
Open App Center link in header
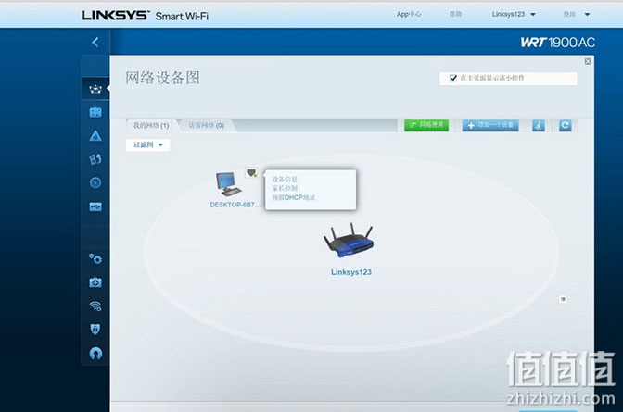click(409, 14)
